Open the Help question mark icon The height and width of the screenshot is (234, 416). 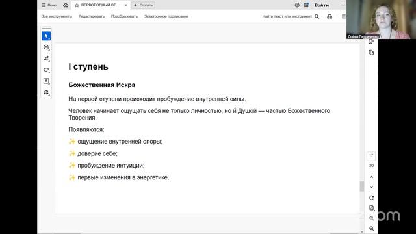[x=297, y=5]
